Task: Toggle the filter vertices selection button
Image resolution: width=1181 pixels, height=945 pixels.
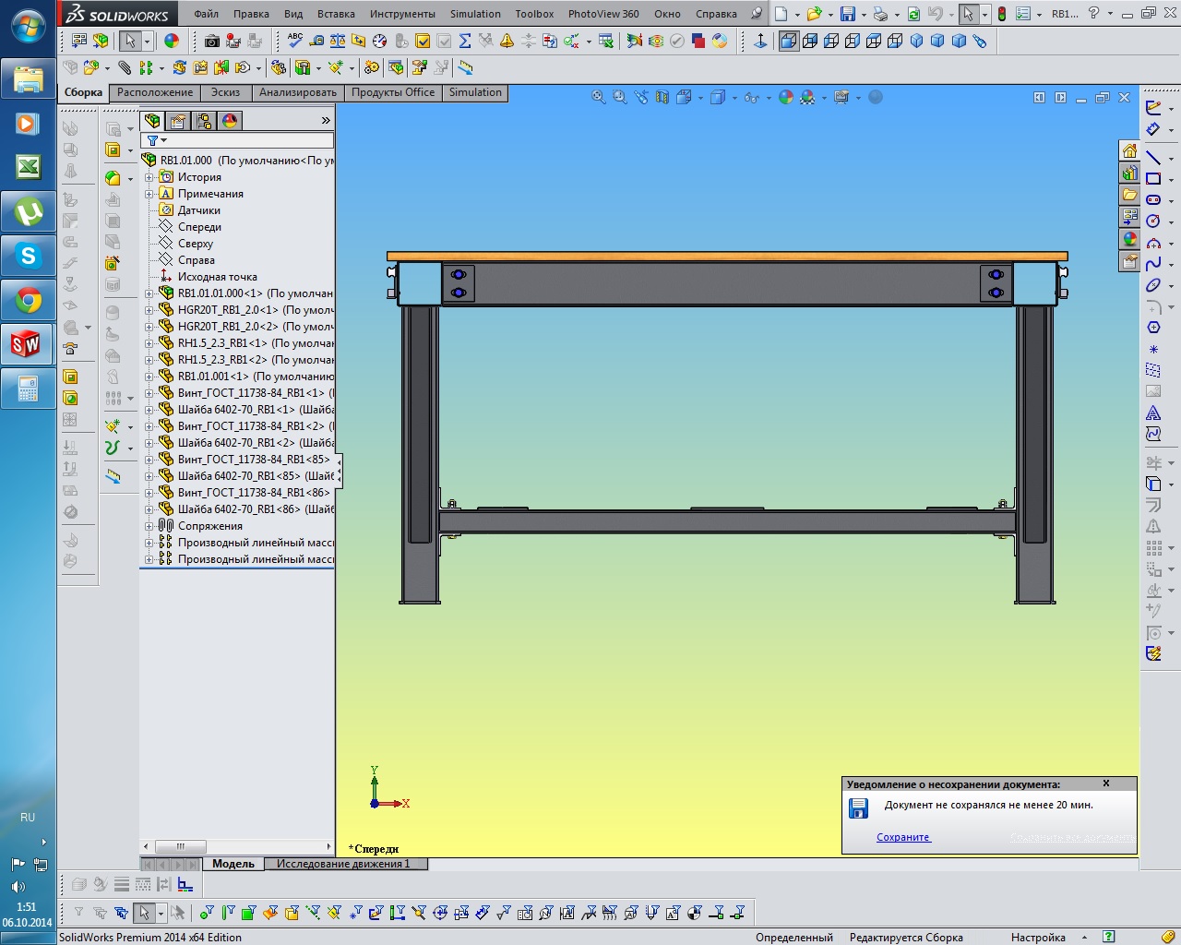Action: 207,913
